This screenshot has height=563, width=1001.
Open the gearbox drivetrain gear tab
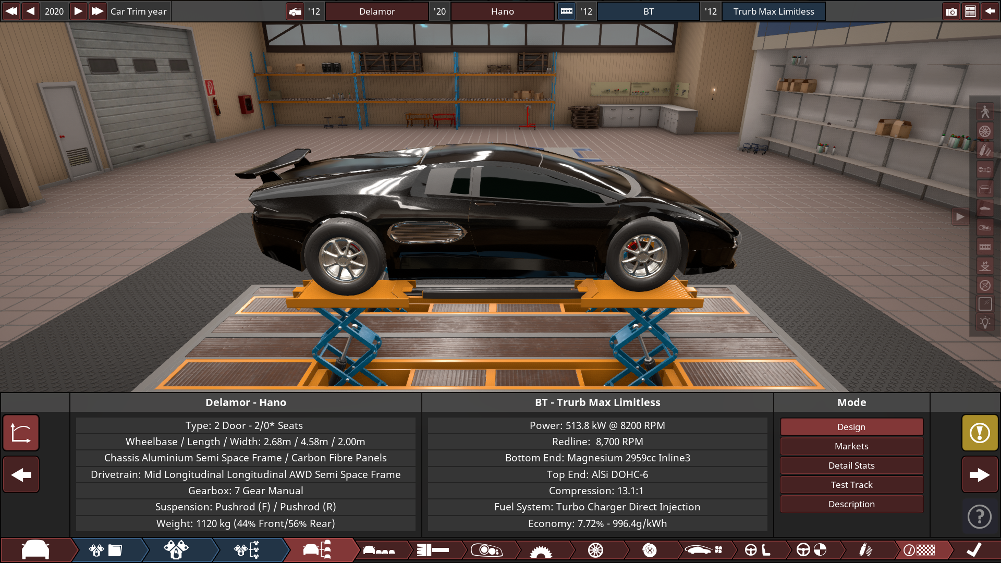coord(541,550)
